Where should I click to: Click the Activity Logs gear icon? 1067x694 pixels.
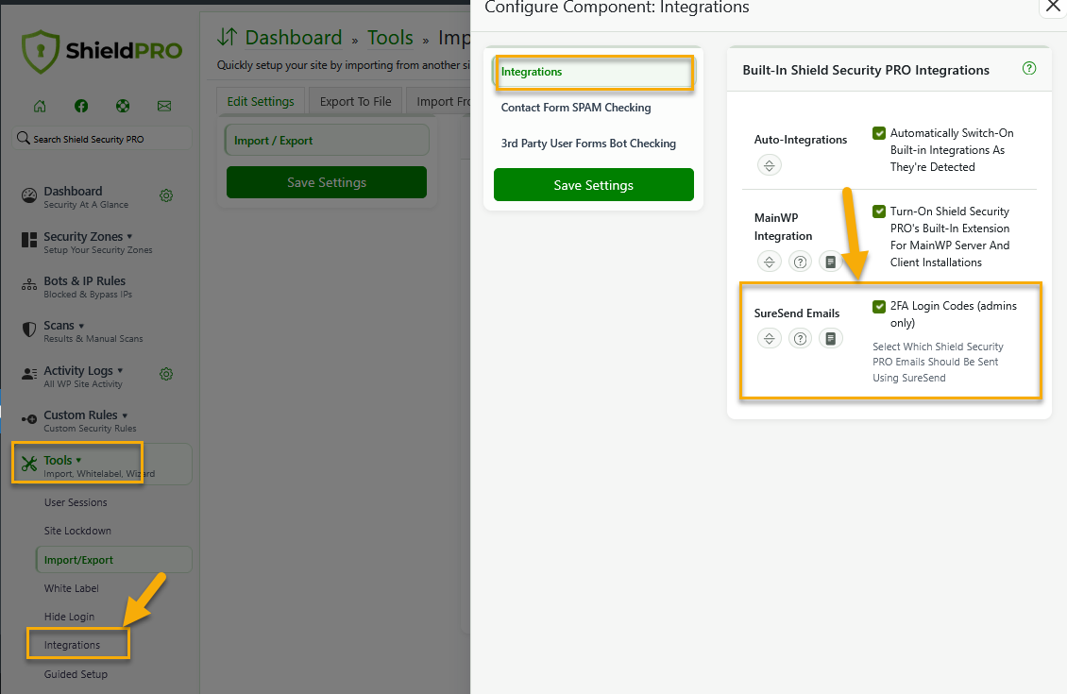166,374
